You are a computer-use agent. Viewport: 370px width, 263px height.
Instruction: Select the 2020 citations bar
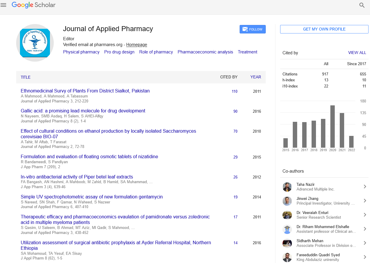(x=332, y=126)
